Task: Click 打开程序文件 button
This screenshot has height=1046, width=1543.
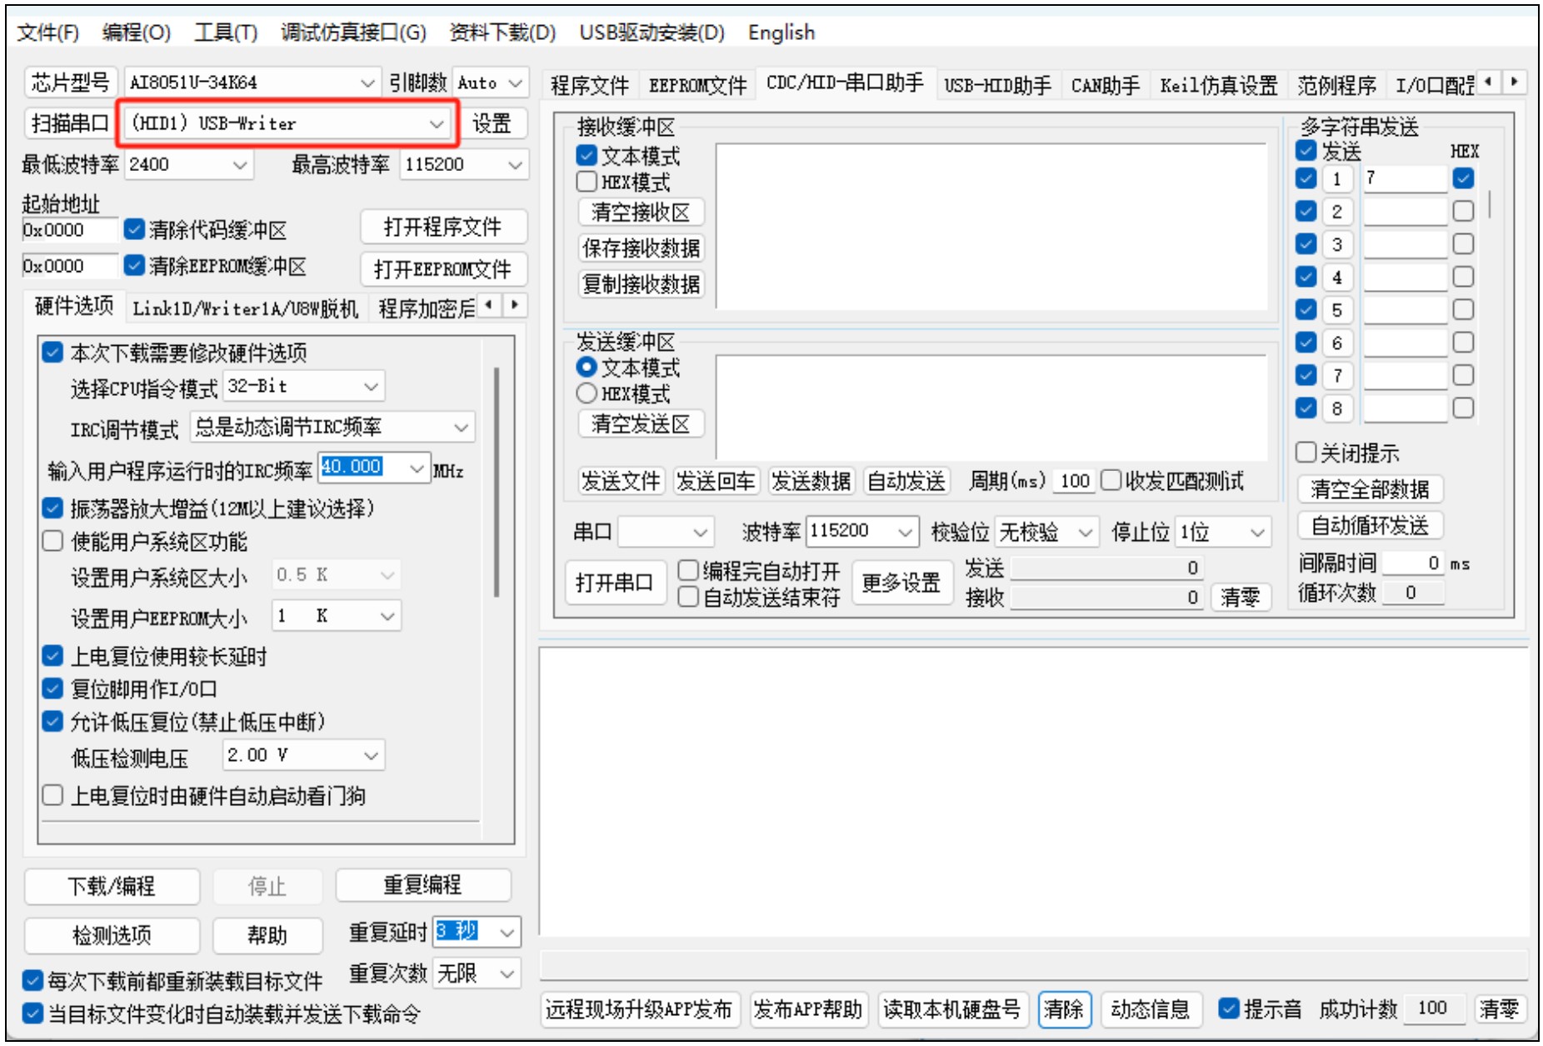Action: pyautogui.click(x=443, y=227)
